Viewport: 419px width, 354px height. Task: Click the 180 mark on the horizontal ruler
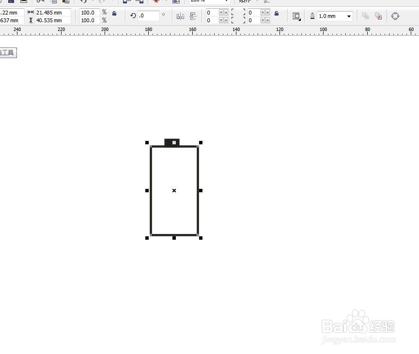click(149, 30)
